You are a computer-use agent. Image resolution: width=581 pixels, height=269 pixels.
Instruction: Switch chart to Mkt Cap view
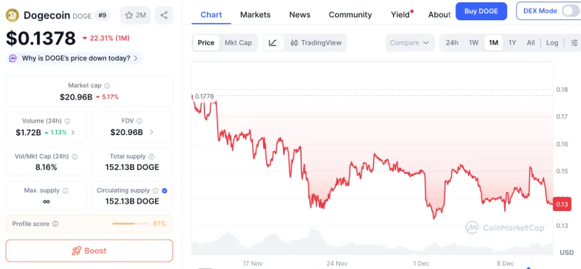point(238,43)
